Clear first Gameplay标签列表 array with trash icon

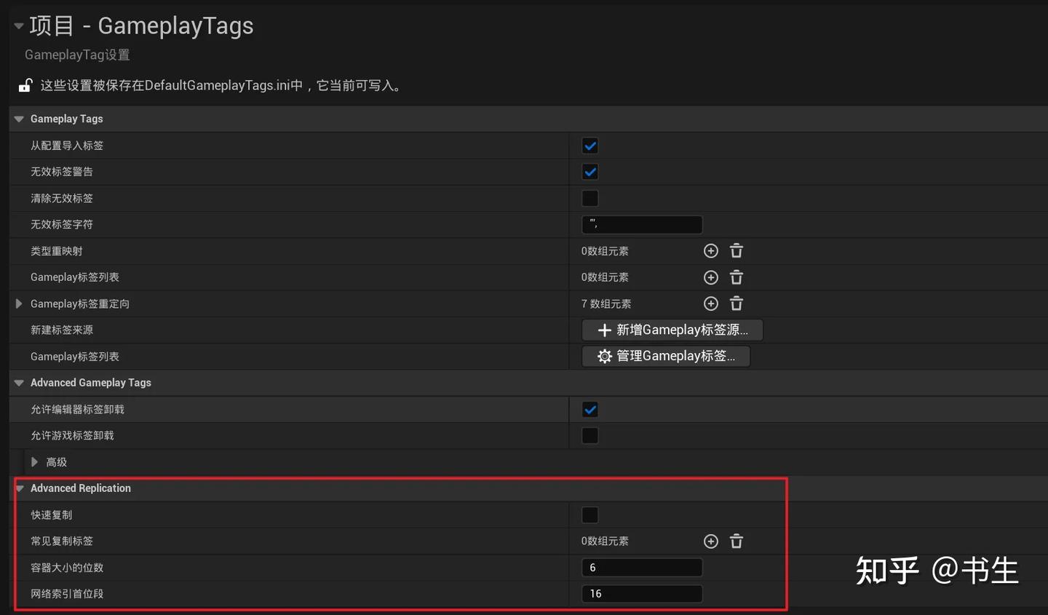pyautogui.click(x=737, y=277)
